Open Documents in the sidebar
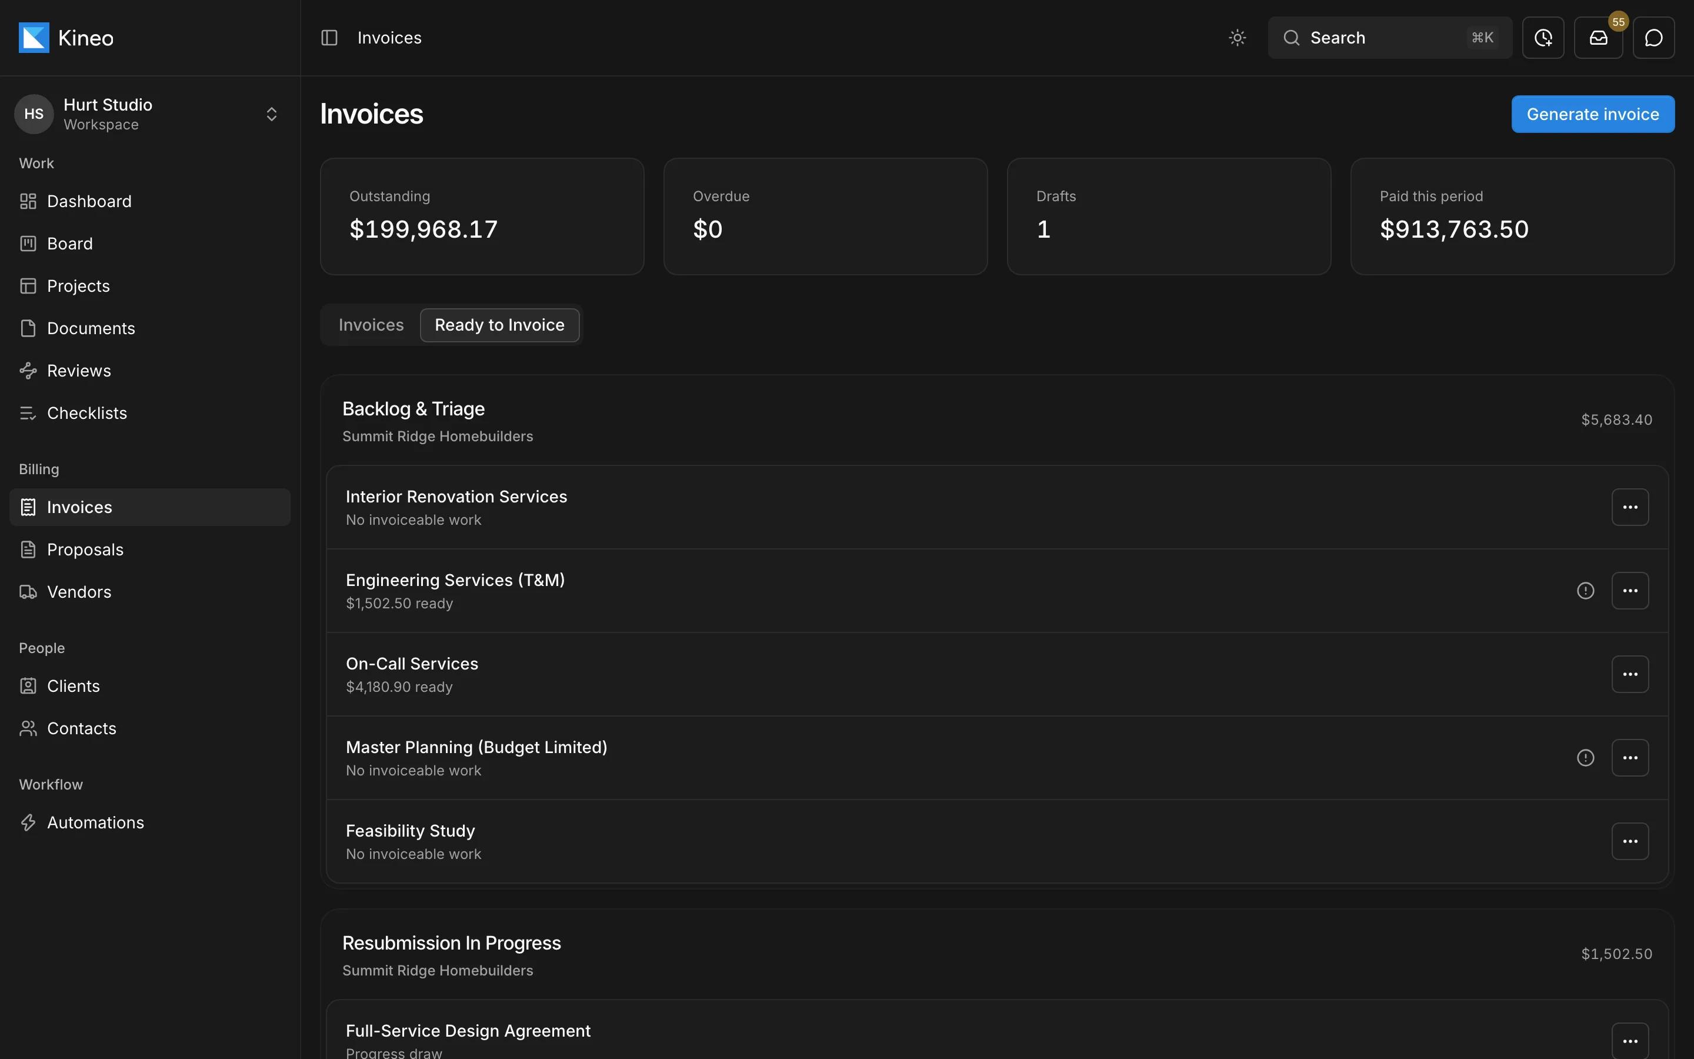 point(150,328)
